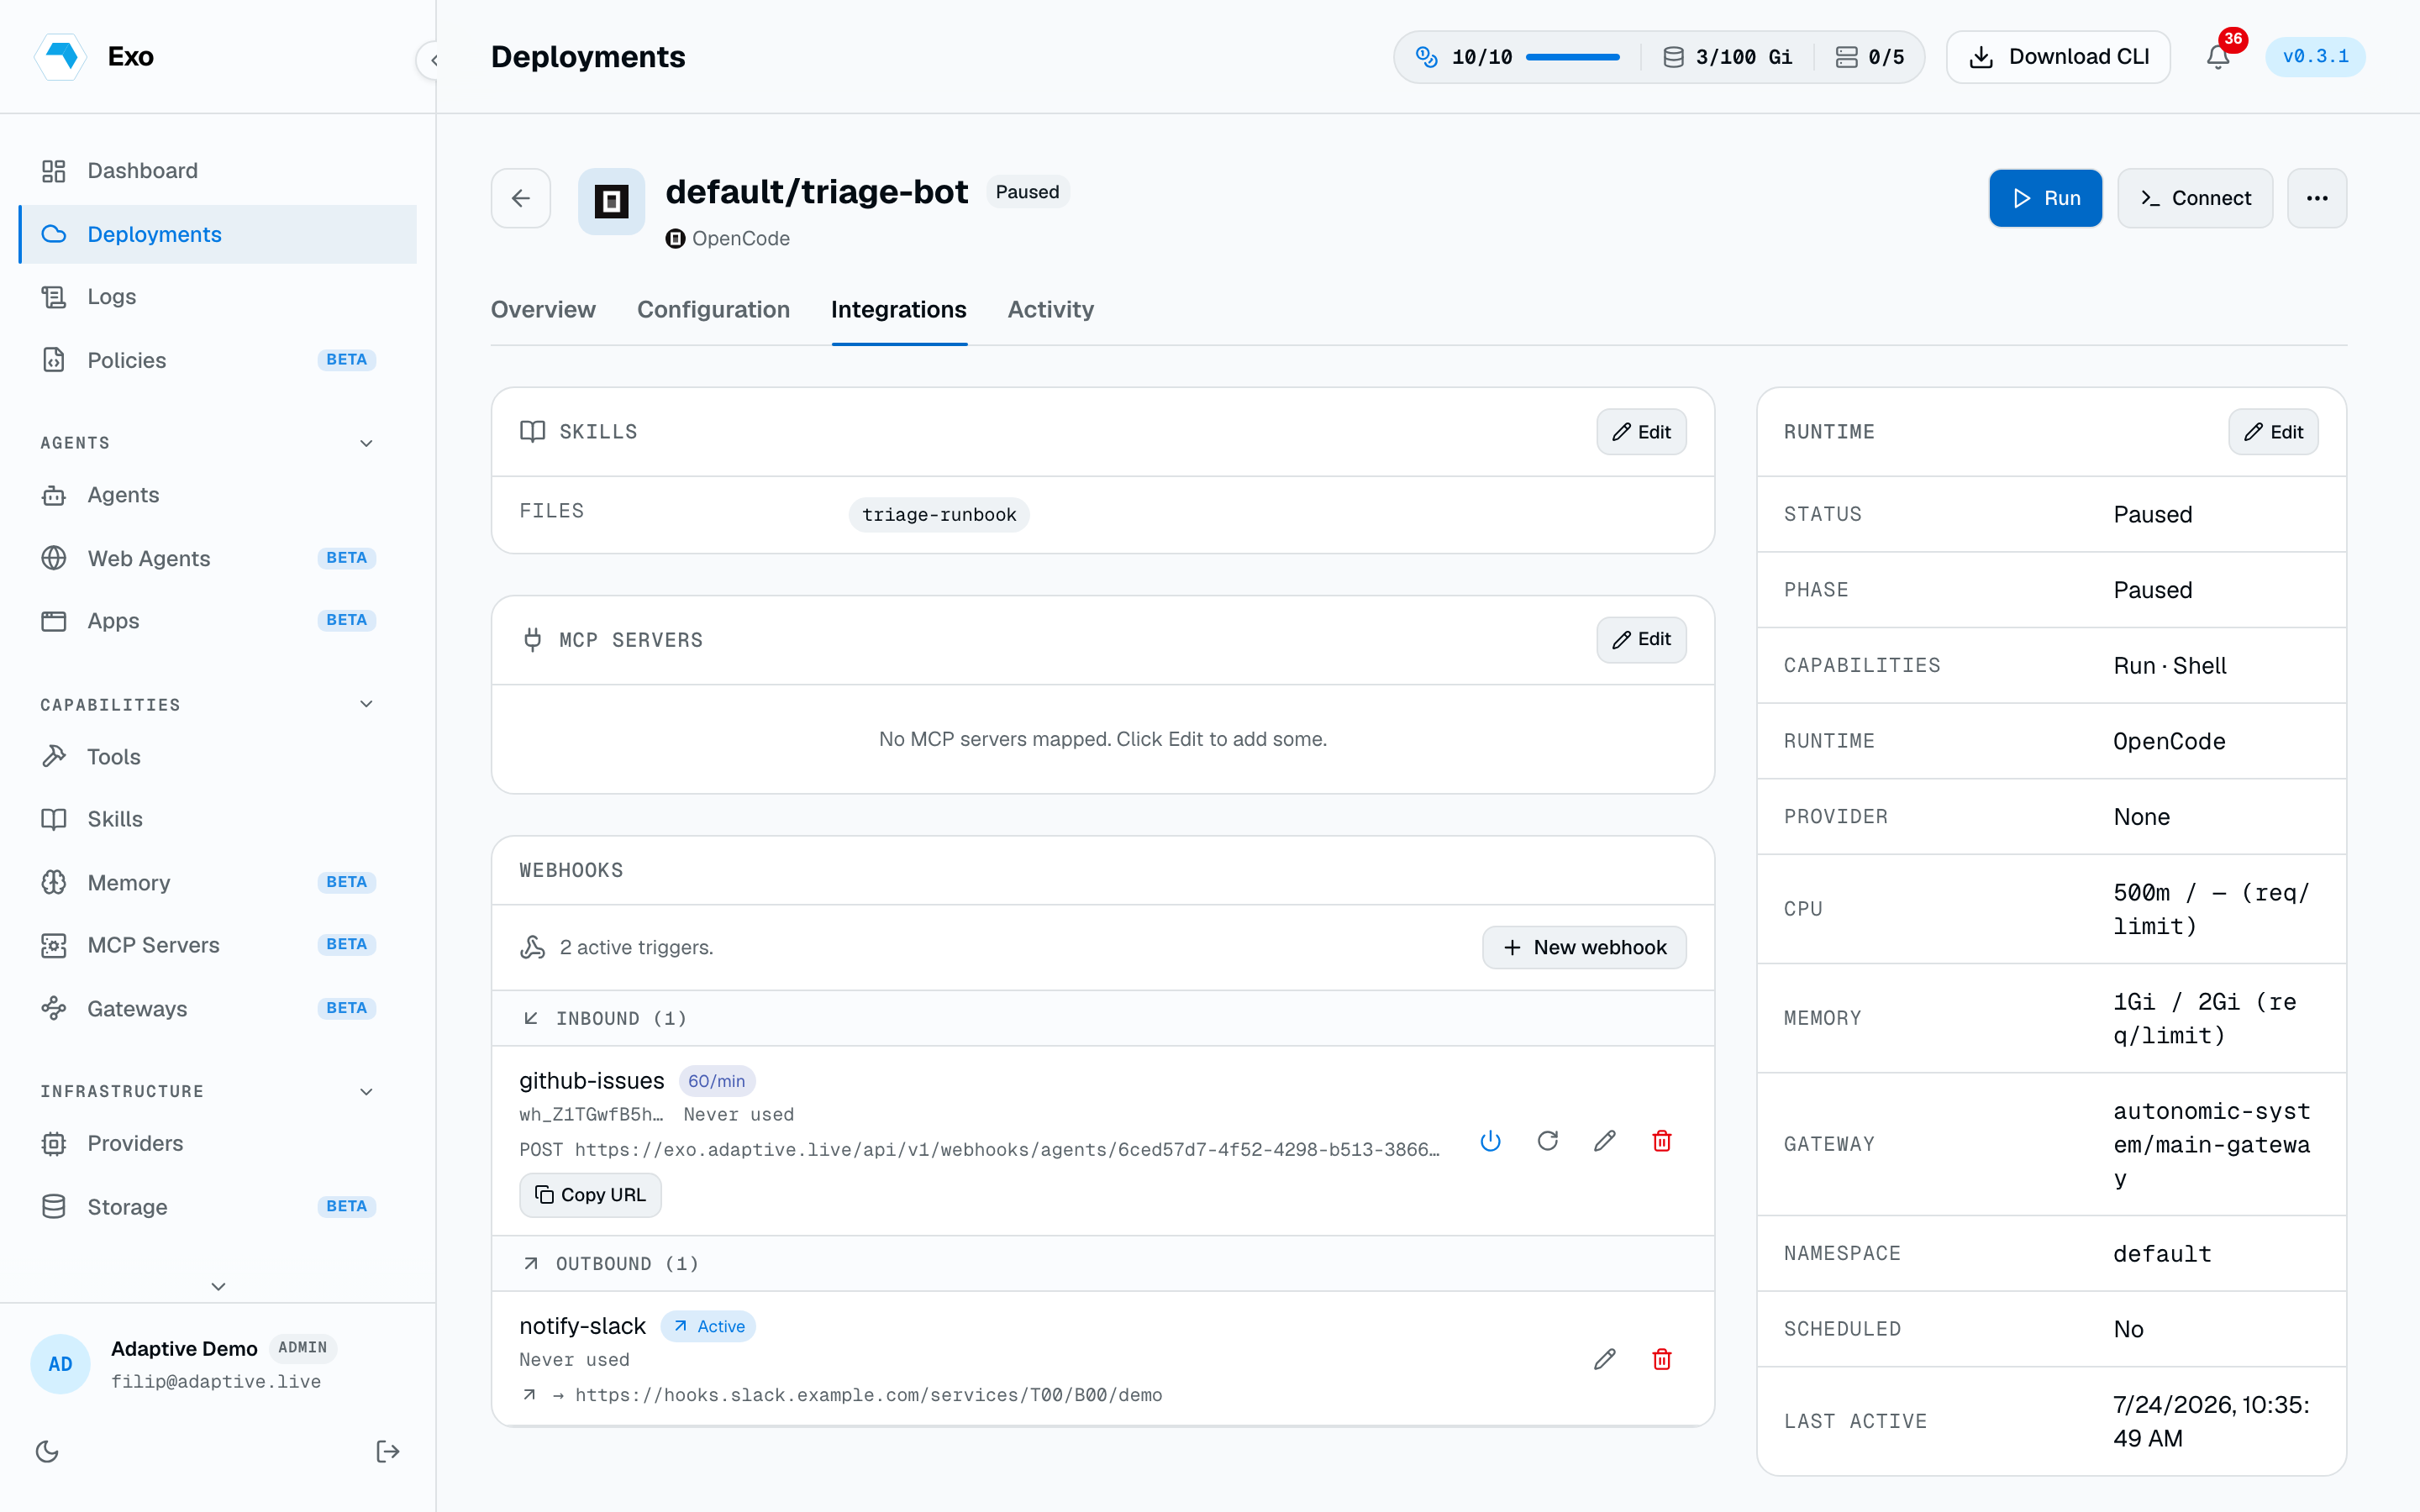Open Logs from the sidebar
This screenshot has width=2420, height=1512.
(x=218, y=297)
